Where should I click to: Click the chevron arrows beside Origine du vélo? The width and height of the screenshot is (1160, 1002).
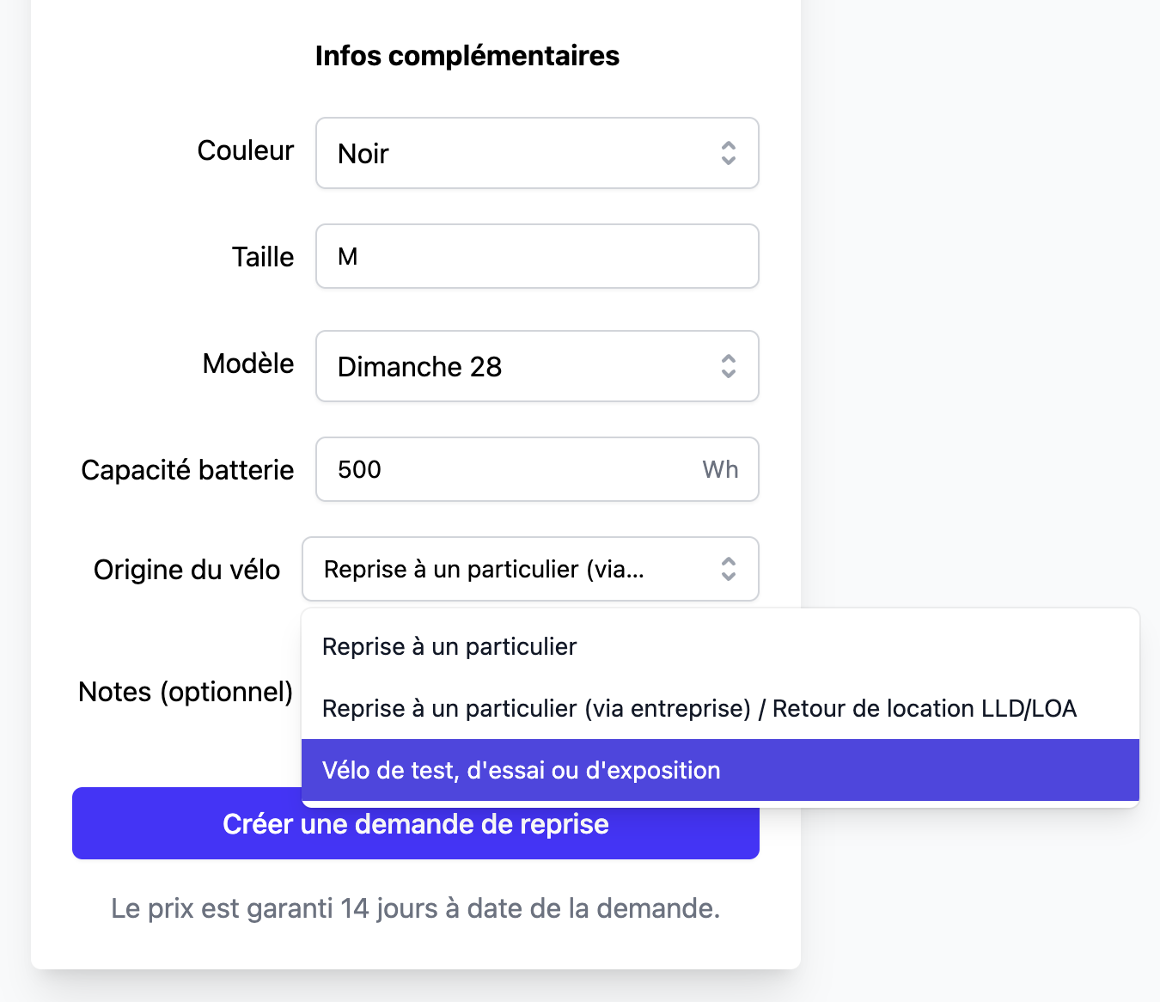(x=728, y=569)
